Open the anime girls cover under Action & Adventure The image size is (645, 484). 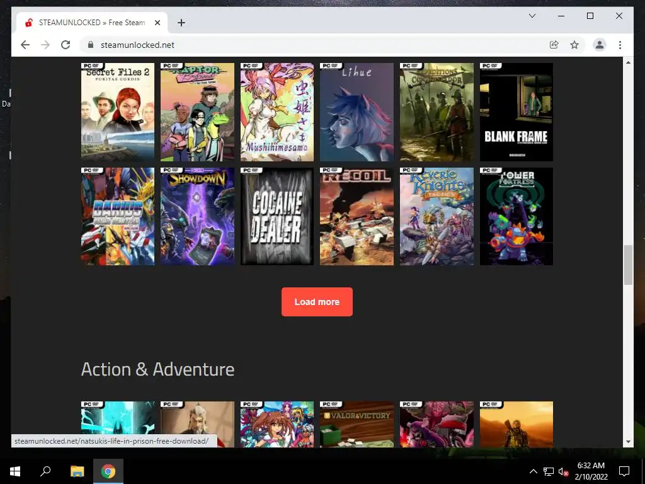click(277, 424)
